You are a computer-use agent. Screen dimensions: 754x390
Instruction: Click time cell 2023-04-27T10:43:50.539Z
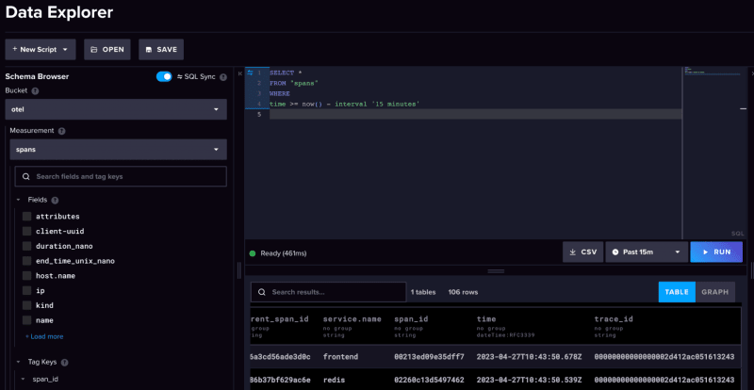pos(530,380)
